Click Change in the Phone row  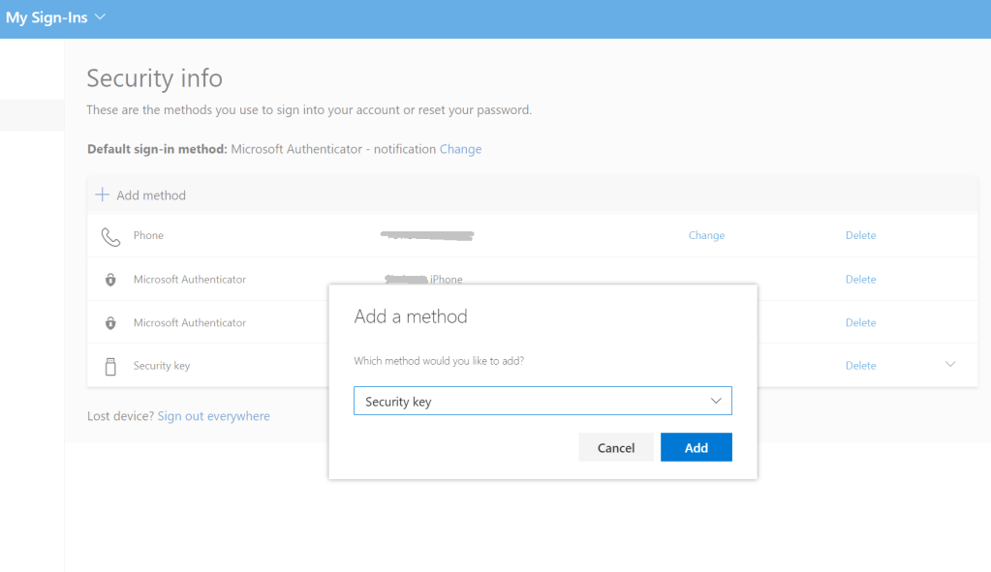706,235
